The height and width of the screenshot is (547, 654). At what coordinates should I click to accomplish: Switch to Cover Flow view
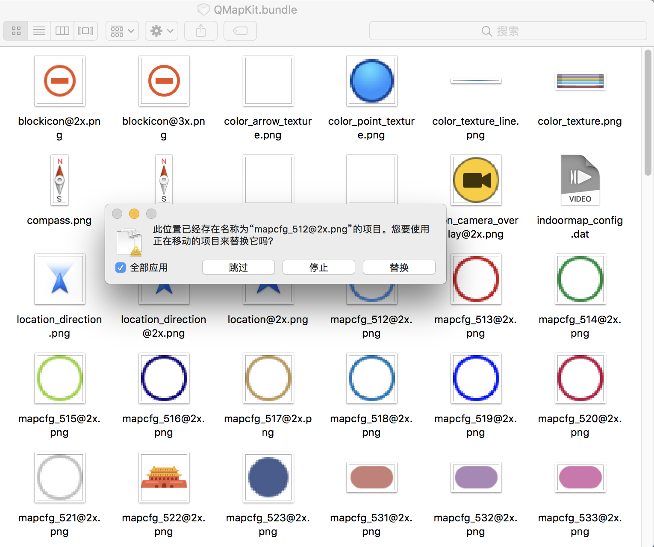click(85, 31)
